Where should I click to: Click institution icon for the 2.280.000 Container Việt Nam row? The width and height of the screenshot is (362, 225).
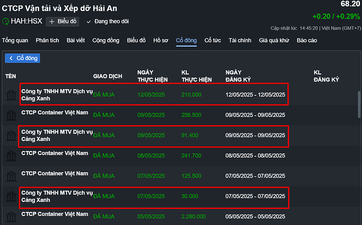(11, 217)
